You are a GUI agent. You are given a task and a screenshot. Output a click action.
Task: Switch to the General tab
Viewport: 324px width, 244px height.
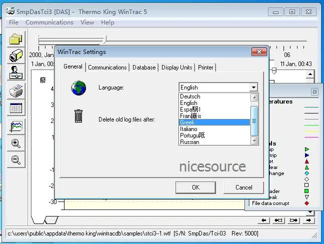[x=73, y=66]
